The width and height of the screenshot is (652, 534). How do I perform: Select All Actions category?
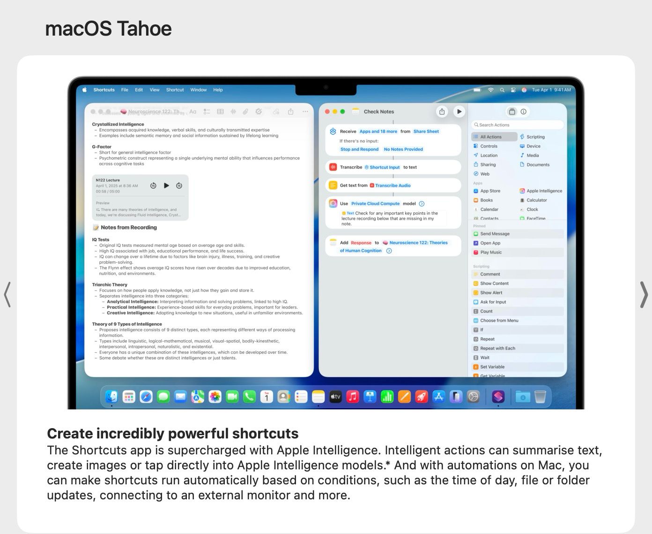coord(490,137)
